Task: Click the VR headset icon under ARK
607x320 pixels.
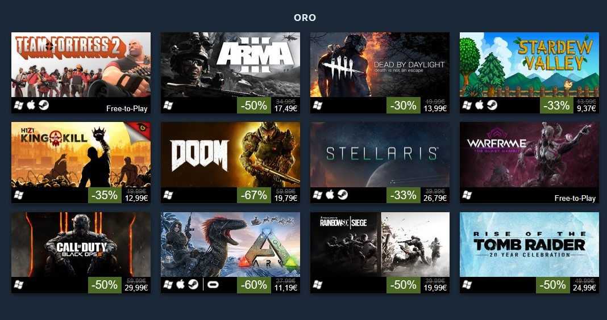Action: click(213, 285)
